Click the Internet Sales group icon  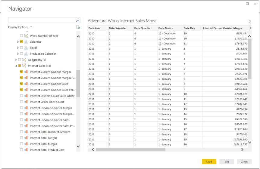click(x=24, y=66)
